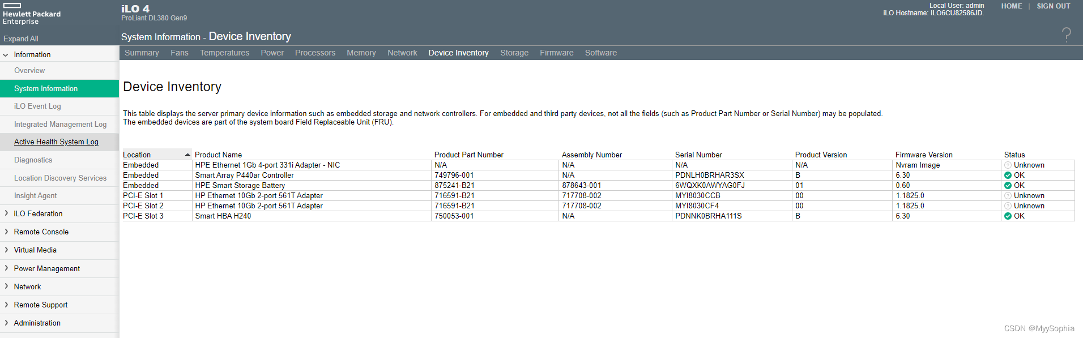Image resolution: width=1083 pixels, height=338 pixels.
Task: Switch to the Summary tab
Action: pyautogui.click(x=142, y=53)
